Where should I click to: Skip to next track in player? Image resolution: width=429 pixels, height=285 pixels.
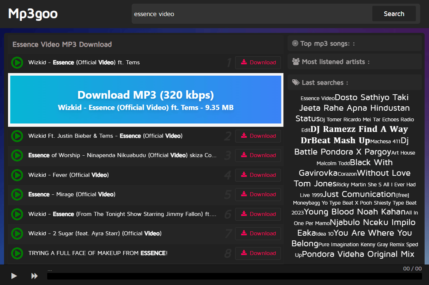pos(34,276)
